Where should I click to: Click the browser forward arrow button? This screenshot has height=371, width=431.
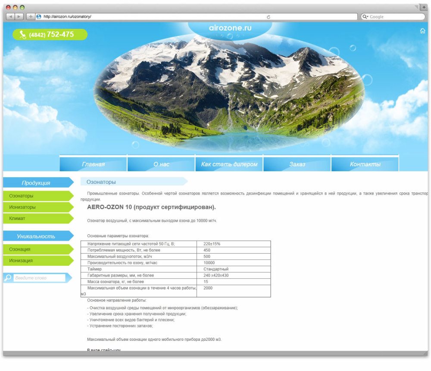[19, 16]
